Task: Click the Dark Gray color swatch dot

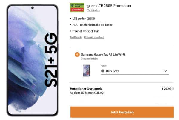Action: pos(103,71)
